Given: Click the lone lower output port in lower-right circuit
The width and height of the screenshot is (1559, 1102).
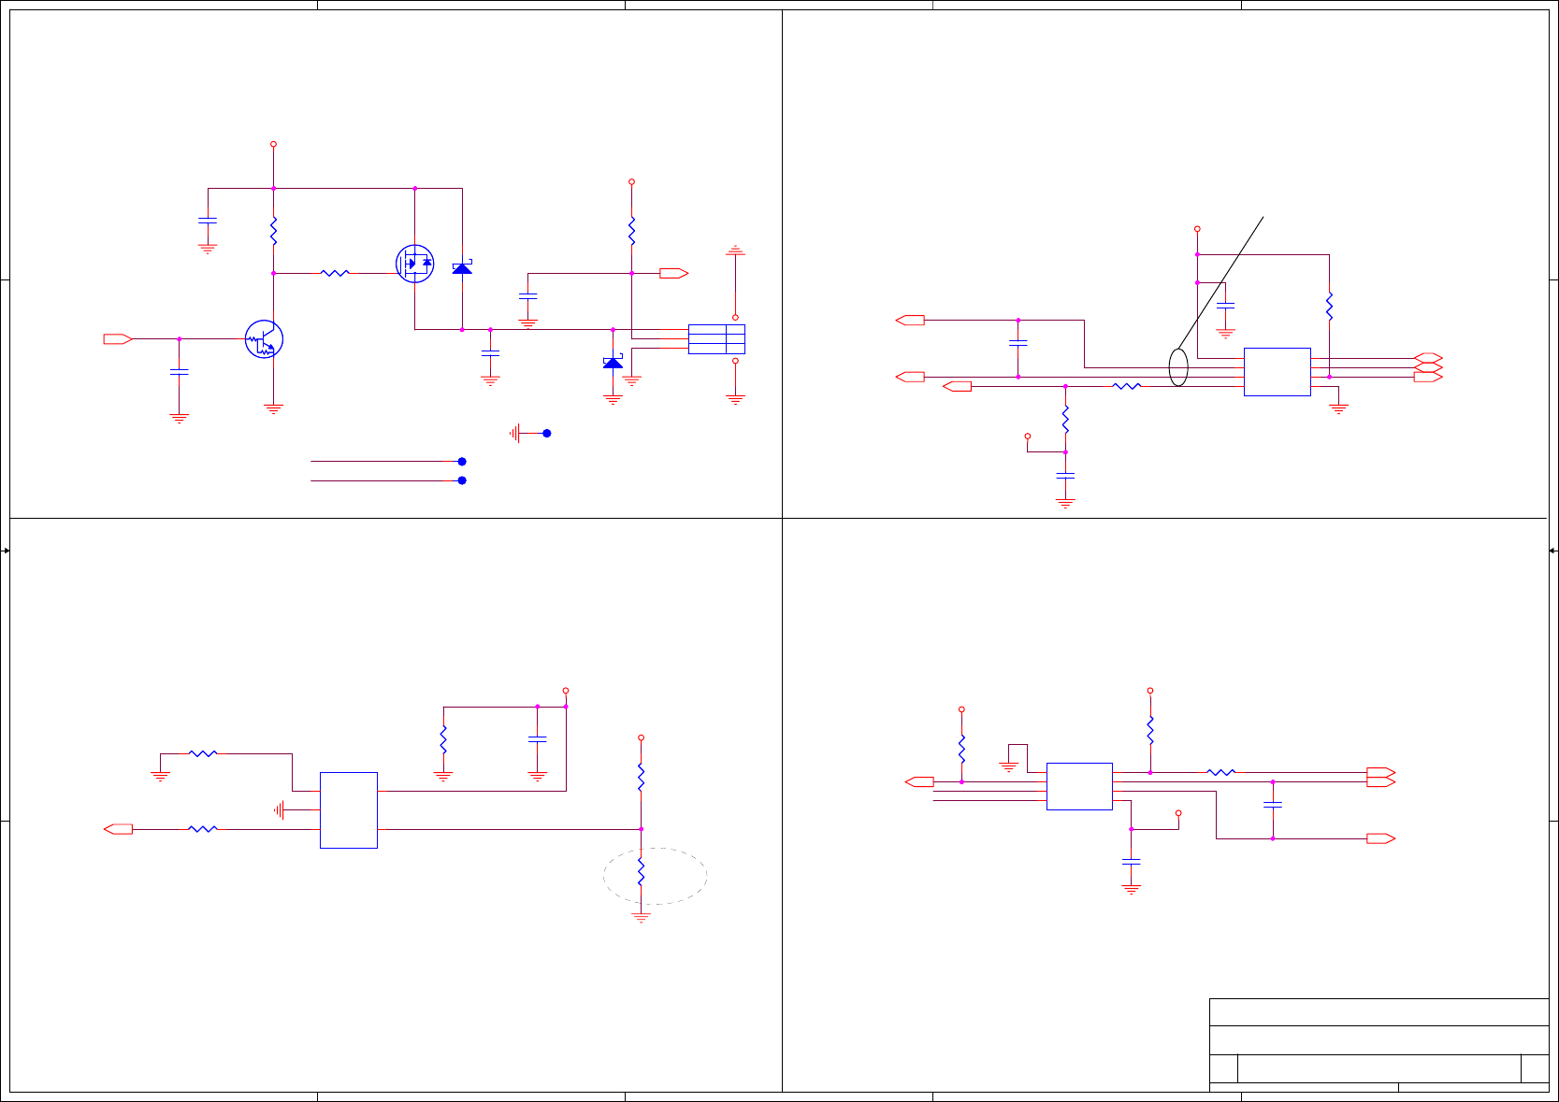Looking at the screenshot, I should (1380, 839).
